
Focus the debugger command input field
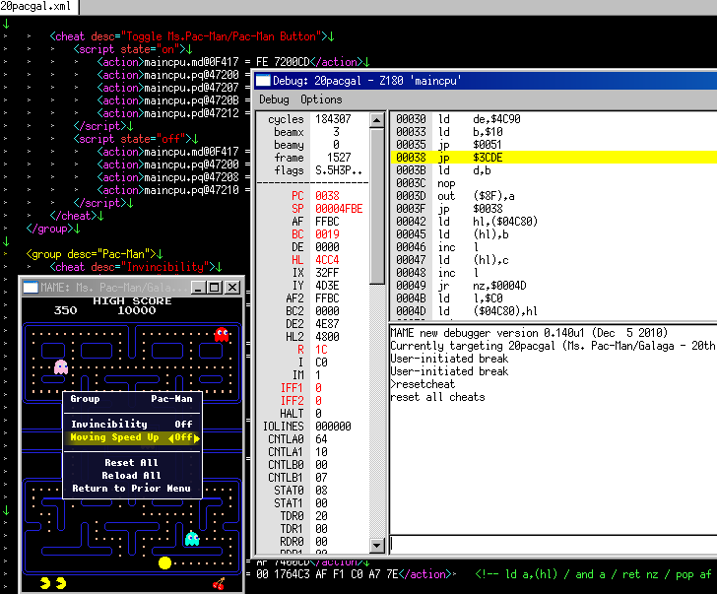pyautogui.click(x=553, y=543)
